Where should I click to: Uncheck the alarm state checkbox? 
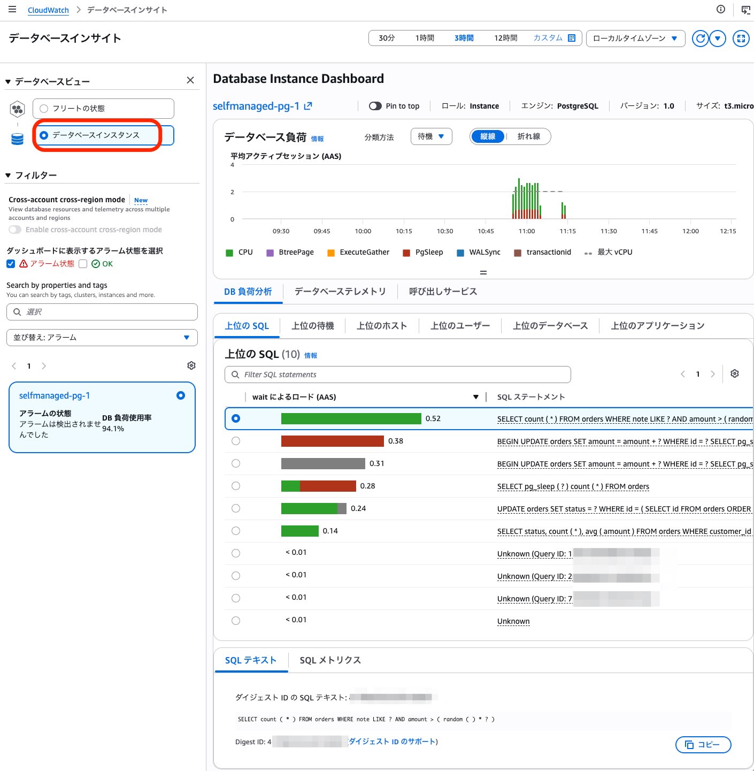[x=11, y=264]
